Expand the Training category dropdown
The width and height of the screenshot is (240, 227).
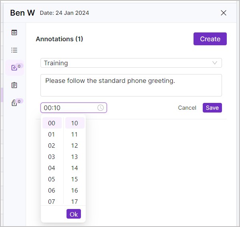131,63
